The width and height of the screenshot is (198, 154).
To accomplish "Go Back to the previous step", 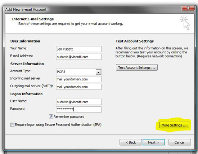I will coord(131,142).
